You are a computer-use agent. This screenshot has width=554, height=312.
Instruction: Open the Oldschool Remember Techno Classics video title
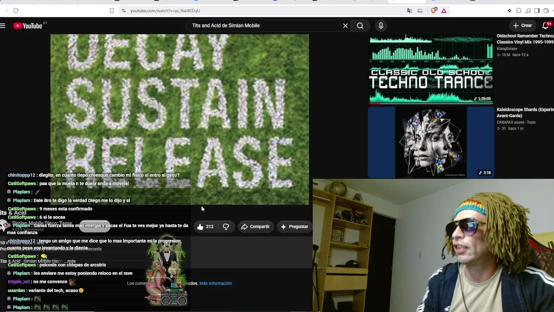point(525,39)
